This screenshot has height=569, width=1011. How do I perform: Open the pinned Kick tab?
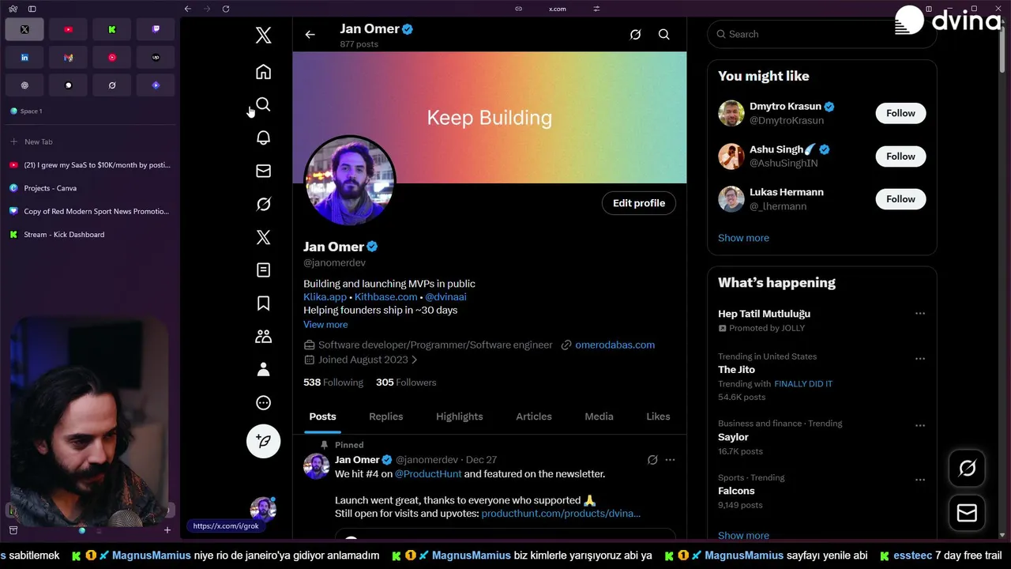click(x=112, y=29)
